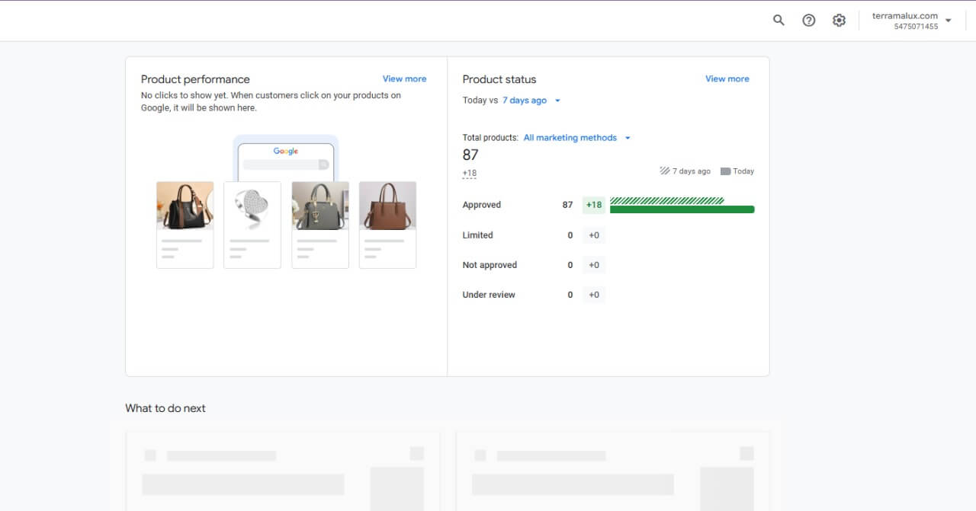Click the gray handbag product thumbnail

[x=320, y=206]
